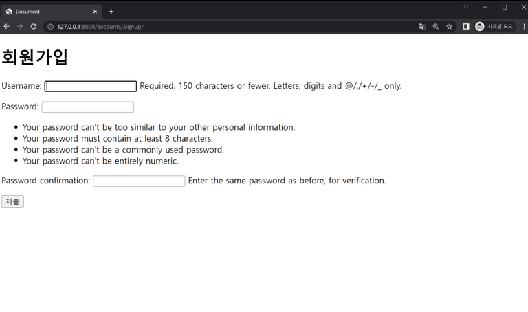Expand the tab search chevron
528x312 pixels.
click(465, 7)
